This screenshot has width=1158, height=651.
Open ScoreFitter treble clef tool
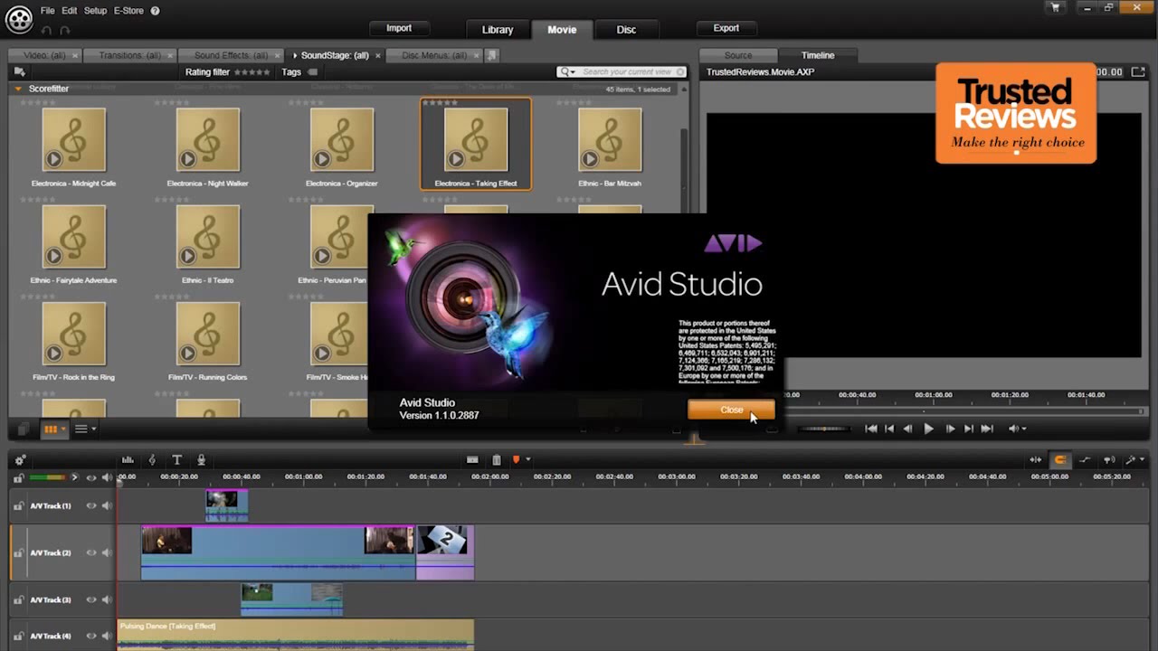(152, 460)
